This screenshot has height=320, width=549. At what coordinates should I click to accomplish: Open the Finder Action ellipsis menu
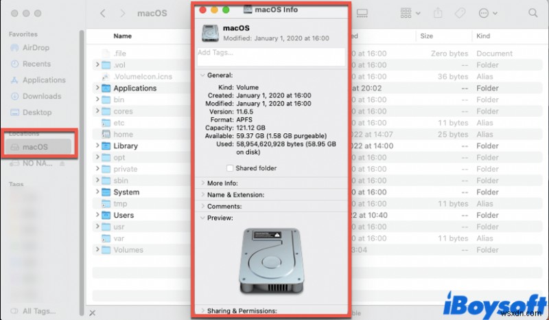tap(488, 13)
